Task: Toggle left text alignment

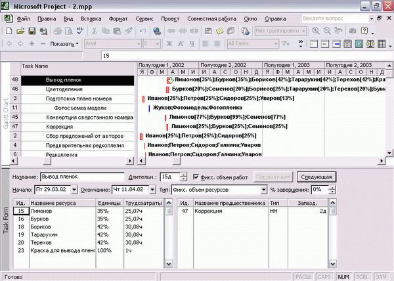Action: click(206, 44)
